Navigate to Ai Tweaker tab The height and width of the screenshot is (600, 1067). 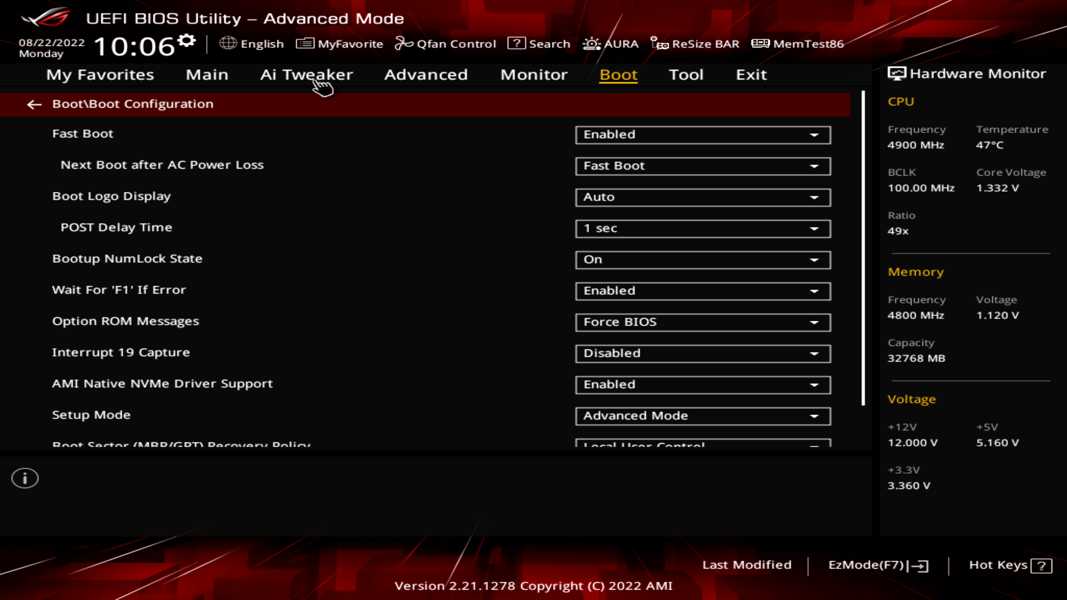[306, 74]
